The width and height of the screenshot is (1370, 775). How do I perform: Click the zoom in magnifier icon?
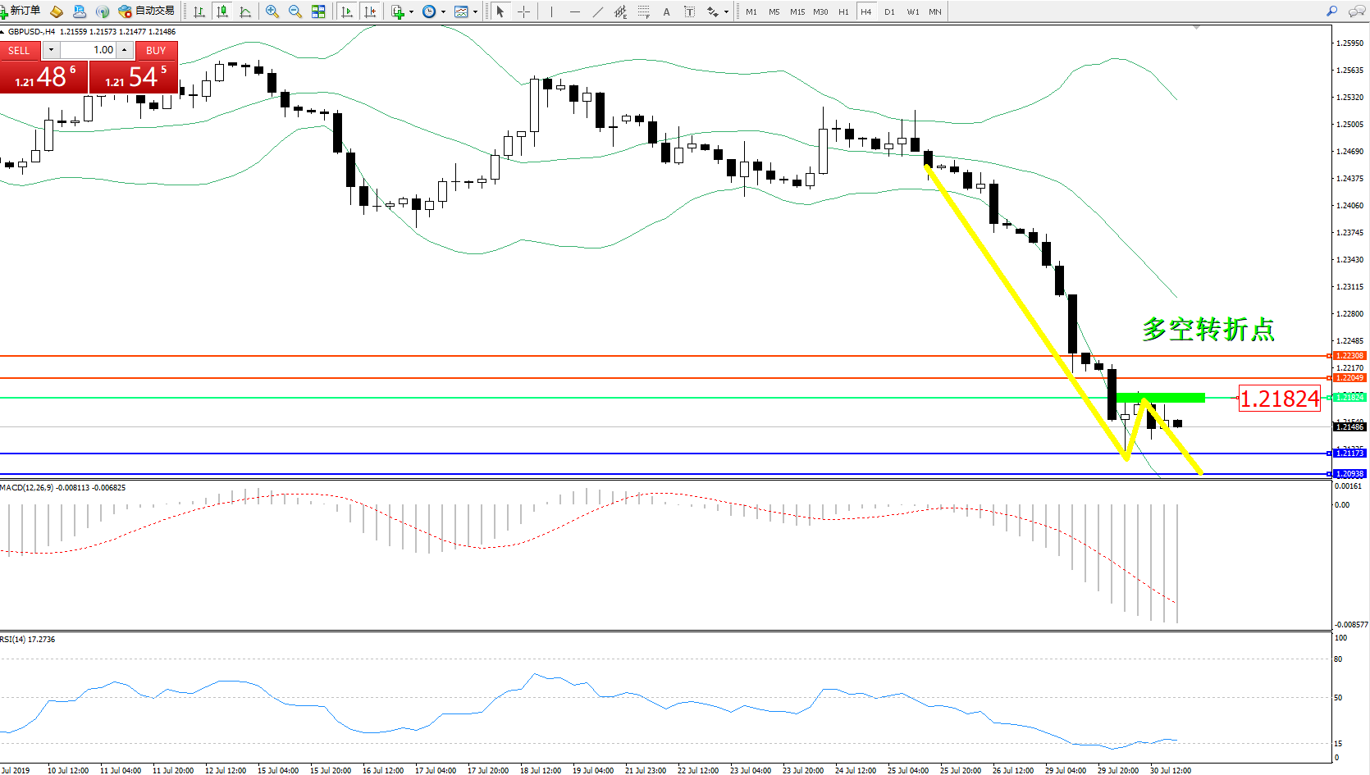pos(272,11)
